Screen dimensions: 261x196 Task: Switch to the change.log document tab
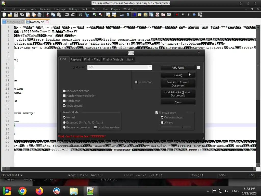point(13,22)
